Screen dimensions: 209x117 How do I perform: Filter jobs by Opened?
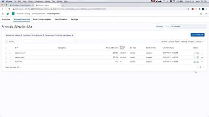164,42
